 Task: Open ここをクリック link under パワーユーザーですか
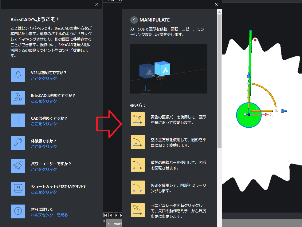tap(44, 169)
